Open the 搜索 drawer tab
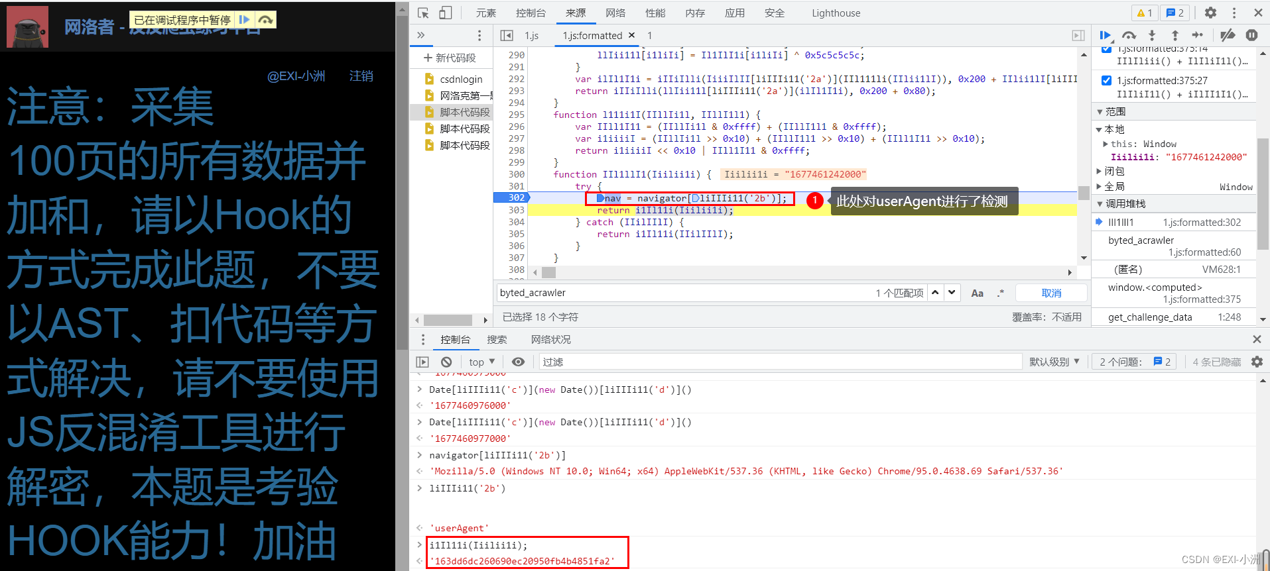The image size is (1270, 571). coord(497,339)
